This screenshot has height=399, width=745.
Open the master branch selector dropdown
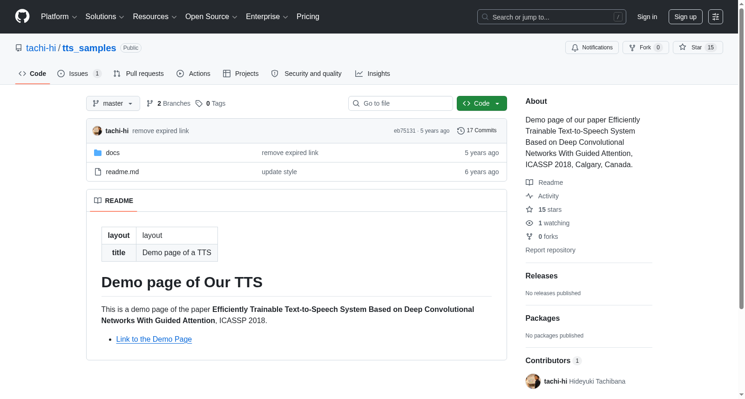pos(113,103)
